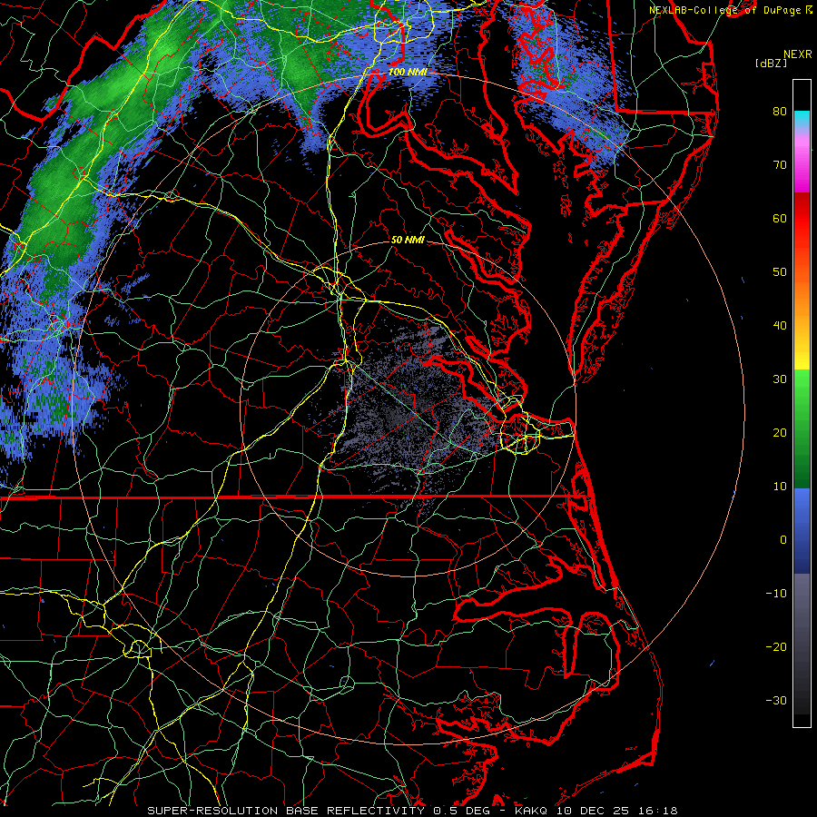Click the 20 value on the dBZ scale
Image resolution: width=817 pixels, height=817 pixels.
780,433
